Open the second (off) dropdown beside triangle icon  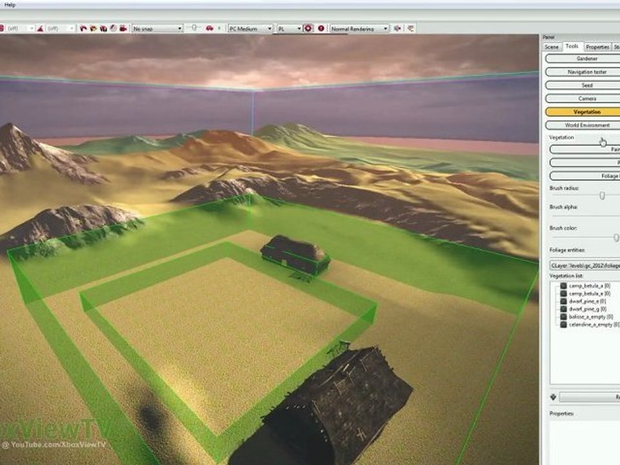(x=61, y=28)
